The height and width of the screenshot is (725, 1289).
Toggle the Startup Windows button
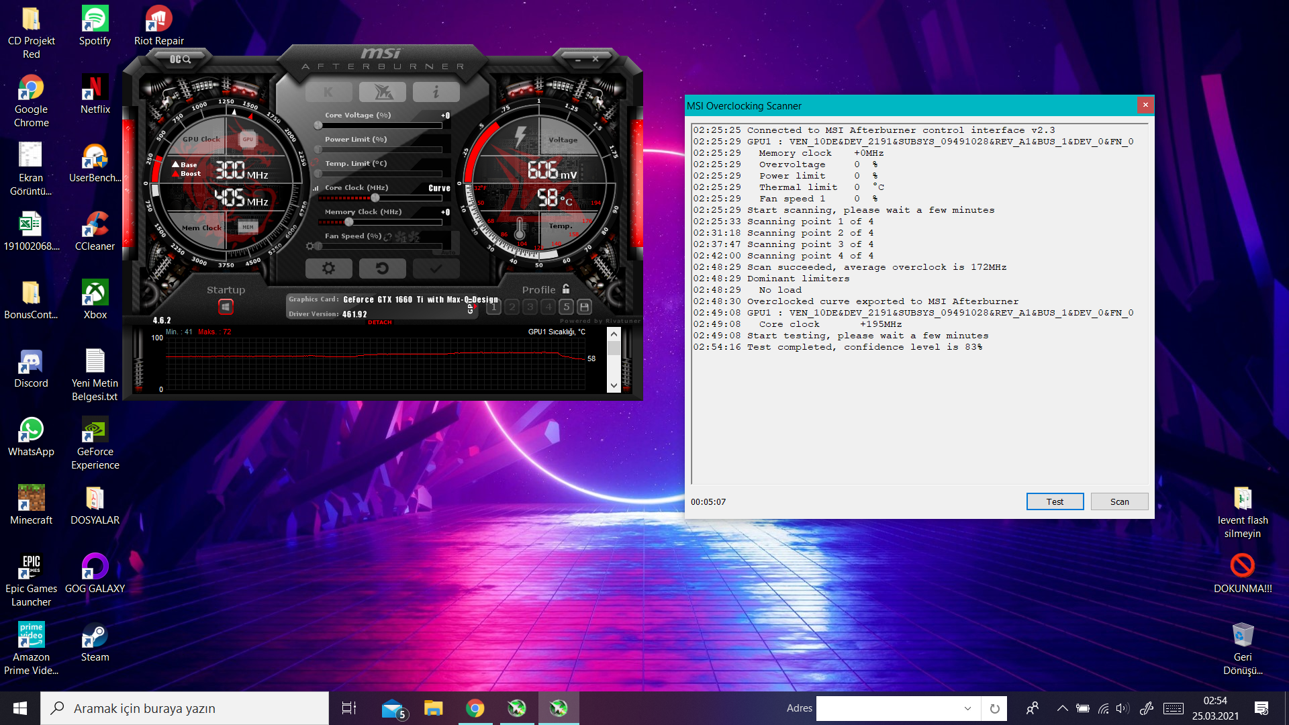tap(226, 307)
